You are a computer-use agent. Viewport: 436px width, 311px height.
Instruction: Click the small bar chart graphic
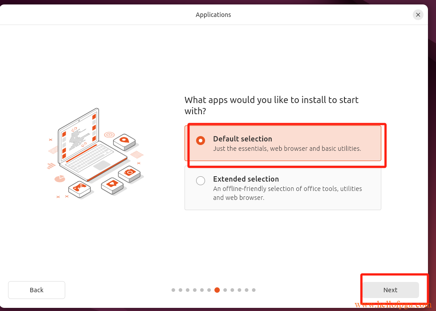click(x=51, y=166)
